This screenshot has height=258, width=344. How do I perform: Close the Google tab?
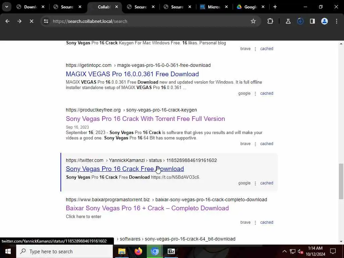pos(263,7)
